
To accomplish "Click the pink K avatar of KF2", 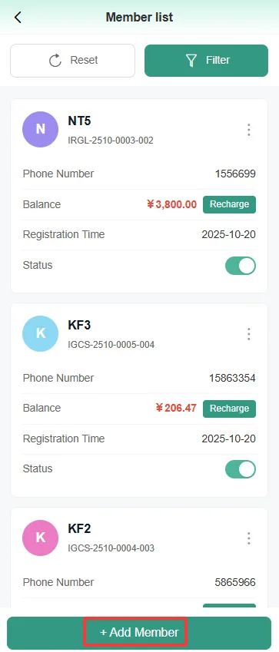I will pyautogui.click(x=41, y=538).
